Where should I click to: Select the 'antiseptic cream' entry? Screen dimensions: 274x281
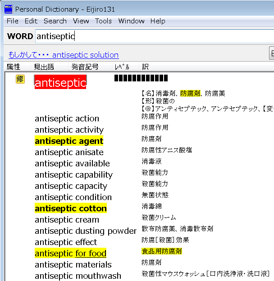click(67, 220)
